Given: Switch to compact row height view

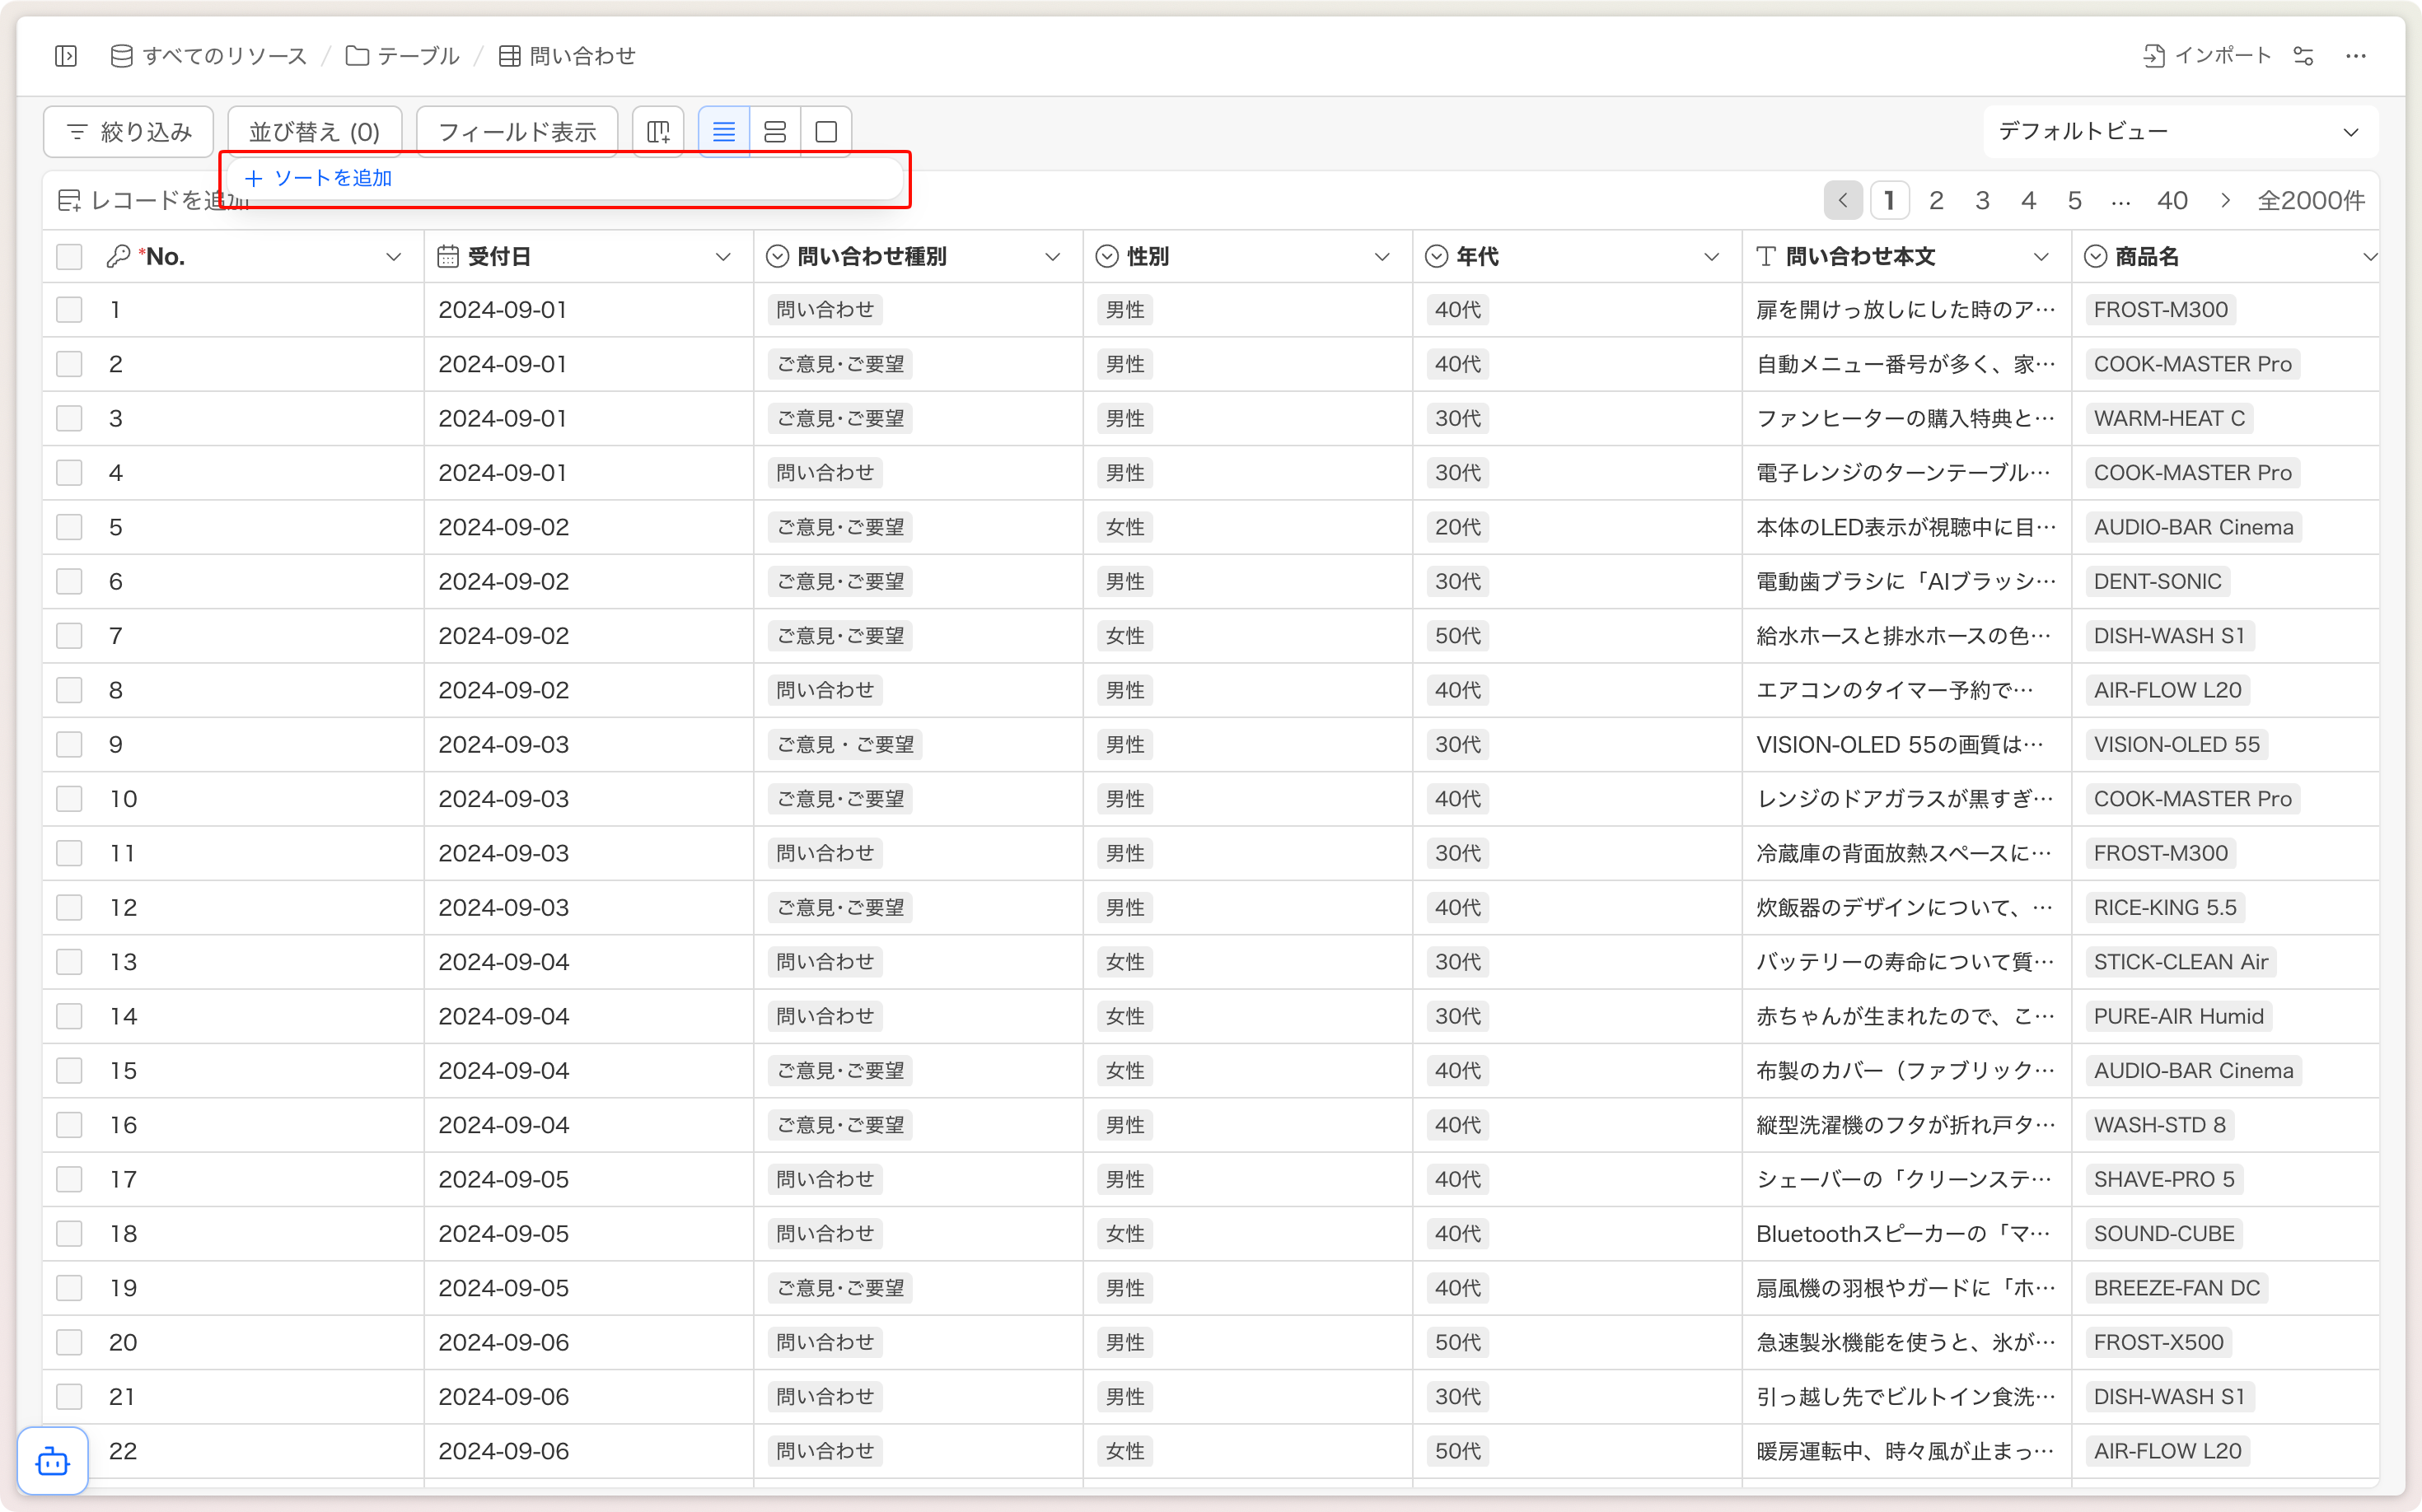Looking at the screenshot, I should (723, 131).
